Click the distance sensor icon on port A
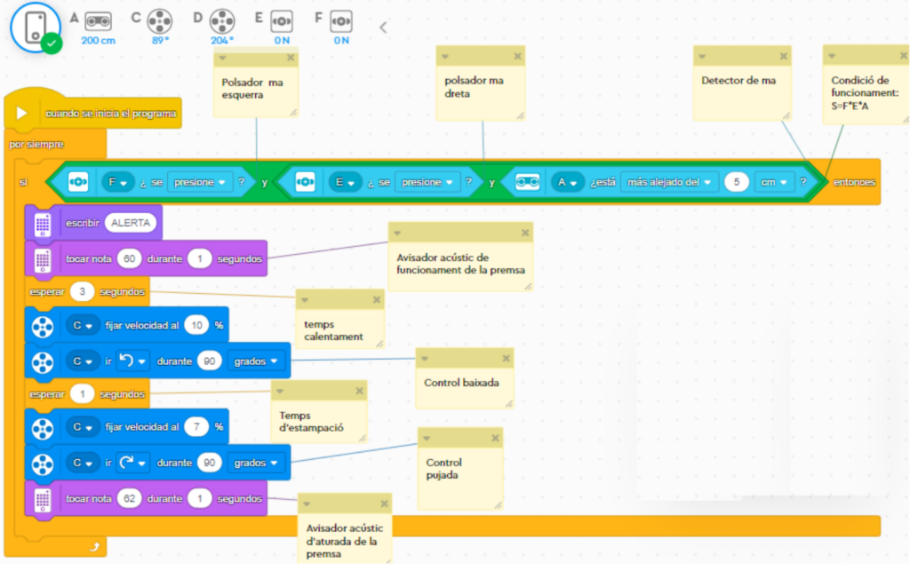 97,20
